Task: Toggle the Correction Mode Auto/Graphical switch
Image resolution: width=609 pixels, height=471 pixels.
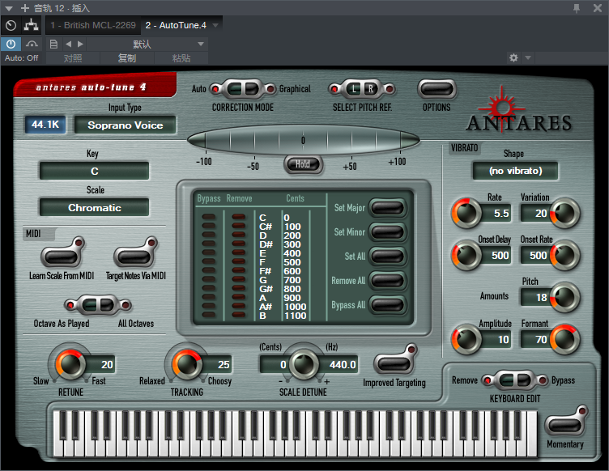Action: click(x=243, y=89)
